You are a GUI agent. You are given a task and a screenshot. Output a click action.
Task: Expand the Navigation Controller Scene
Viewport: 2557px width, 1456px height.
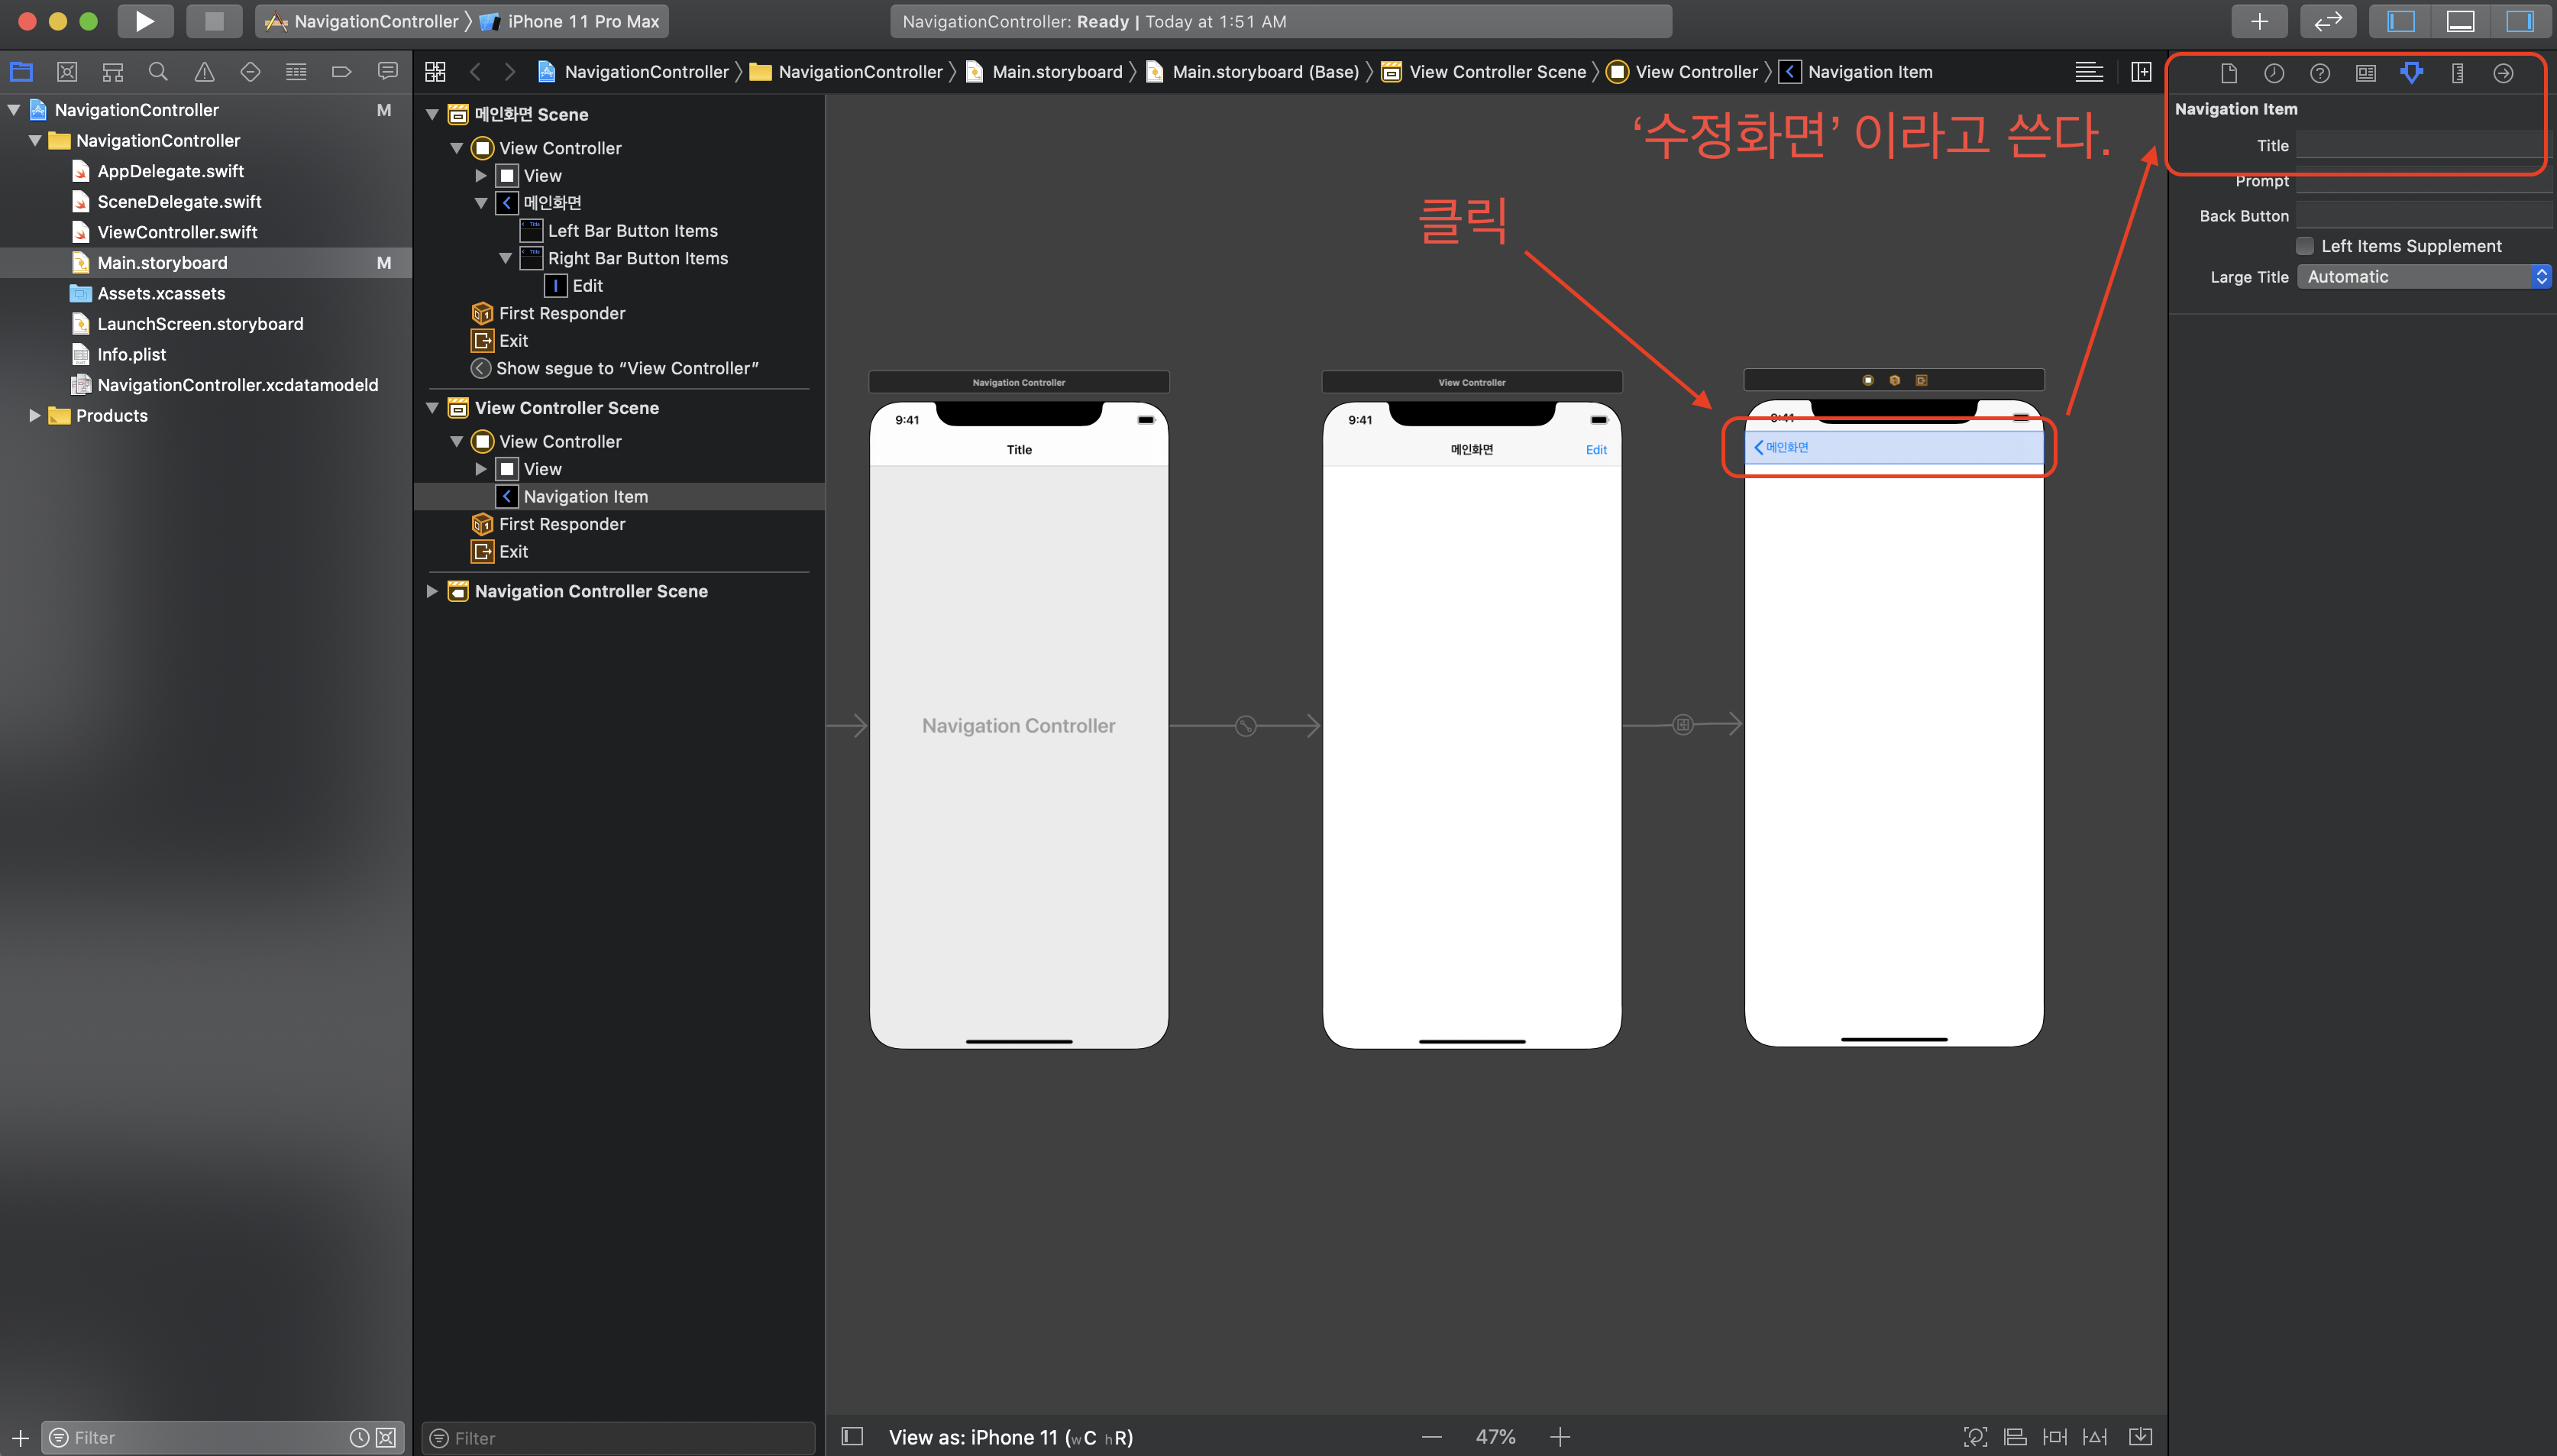[x=432, y=591]
